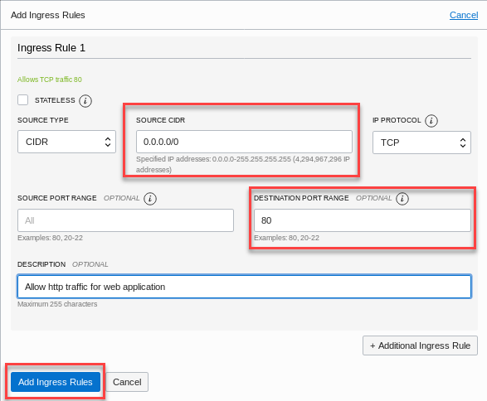Click the Add Ingress Rules dialog title

[x=48, y=15]
